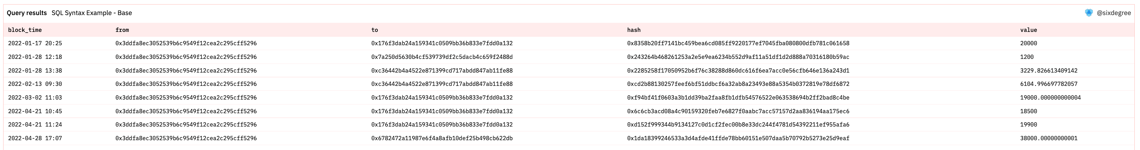This screenshot has width=1140, height=150.
Task: Select the 2022-02-13 09:30 block_time cell
Action: point(35,84)
